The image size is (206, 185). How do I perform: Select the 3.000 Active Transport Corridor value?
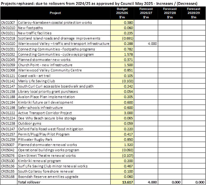point(128,113)
